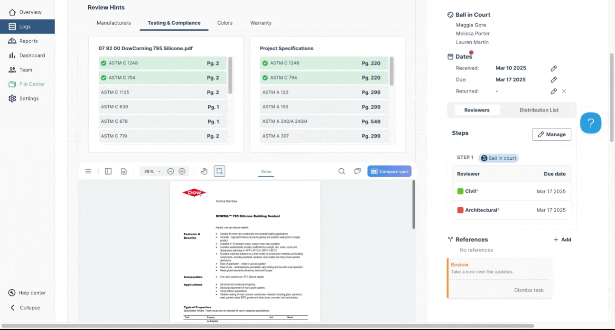615x330 pixels.
Task: Click the red Architectural color square
Action: (x=460, y=210)
